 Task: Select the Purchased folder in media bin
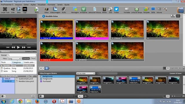click(x=47, y=81)
